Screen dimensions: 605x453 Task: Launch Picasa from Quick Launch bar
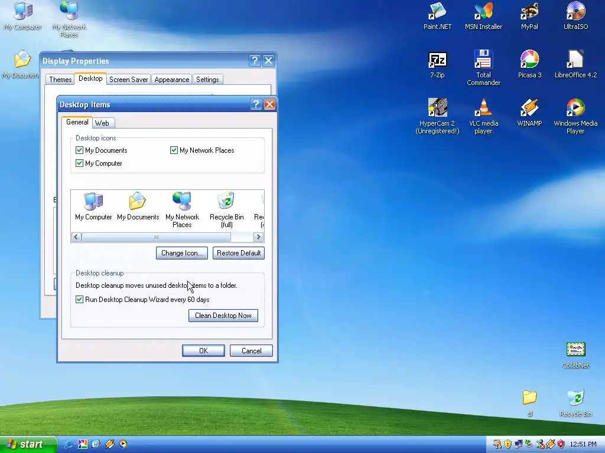click(82, 444)
